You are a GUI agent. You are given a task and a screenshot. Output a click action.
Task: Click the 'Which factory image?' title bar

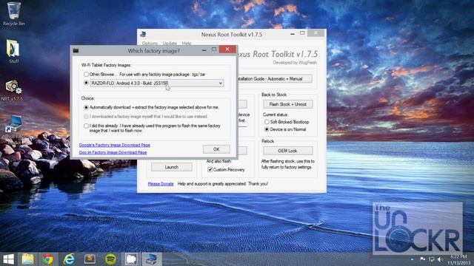153,51
